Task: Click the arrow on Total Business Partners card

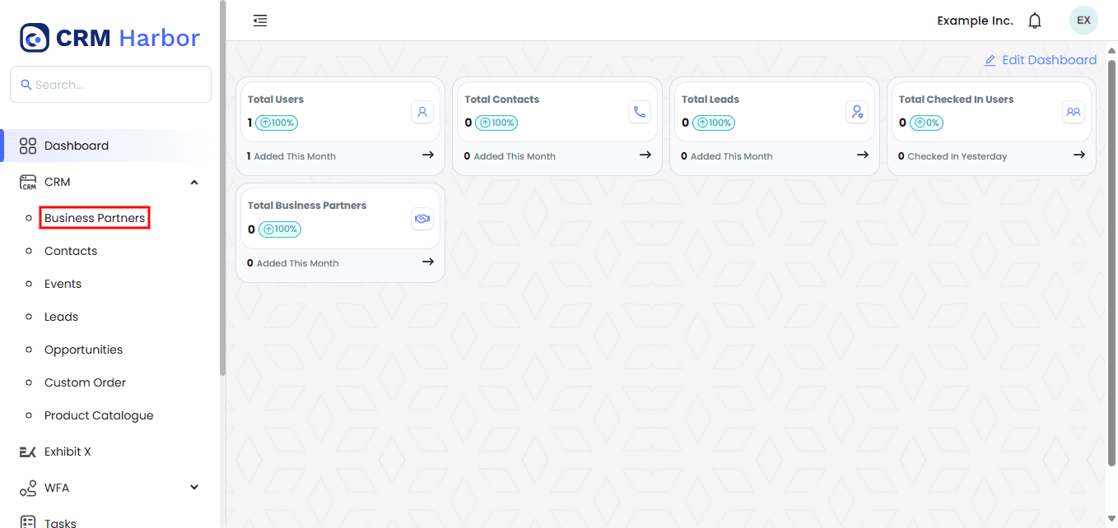Action: (x=428, y=262)
